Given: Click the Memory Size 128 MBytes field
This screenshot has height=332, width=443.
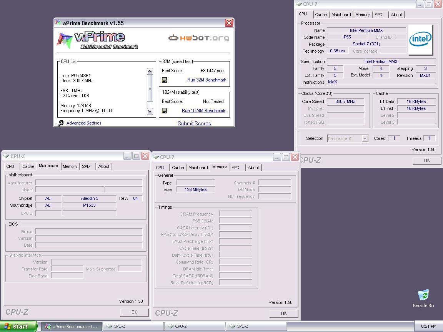Looking at the screenshot, I should click(195, 190).
